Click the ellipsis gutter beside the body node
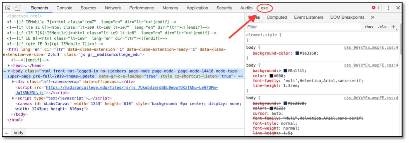The height and width of the screenshot is (143, 409). [4, 71]
